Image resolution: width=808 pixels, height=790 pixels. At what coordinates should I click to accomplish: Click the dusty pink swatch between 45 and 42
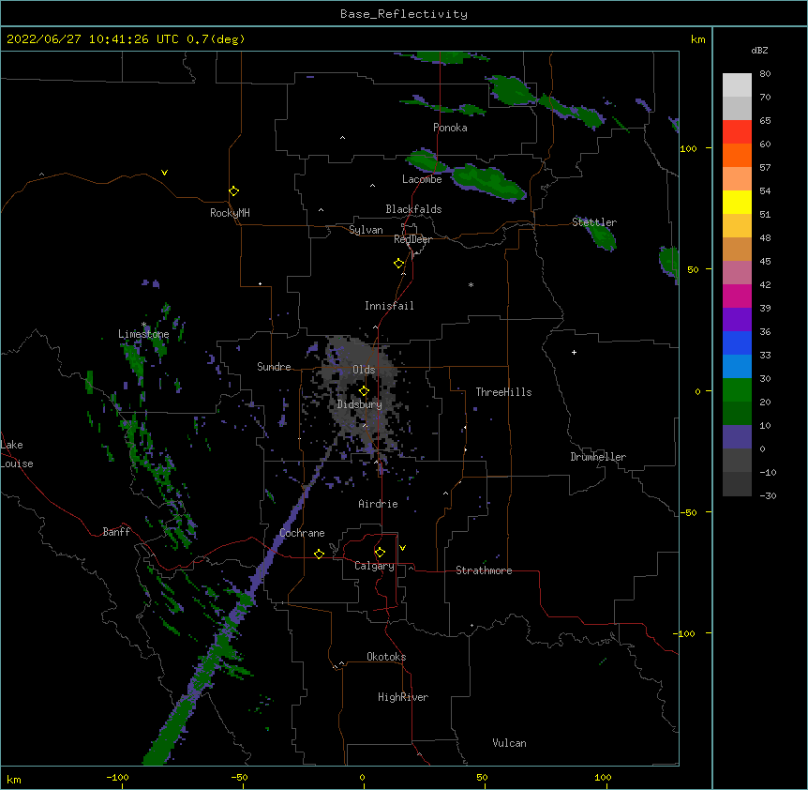tap(737, 272)
